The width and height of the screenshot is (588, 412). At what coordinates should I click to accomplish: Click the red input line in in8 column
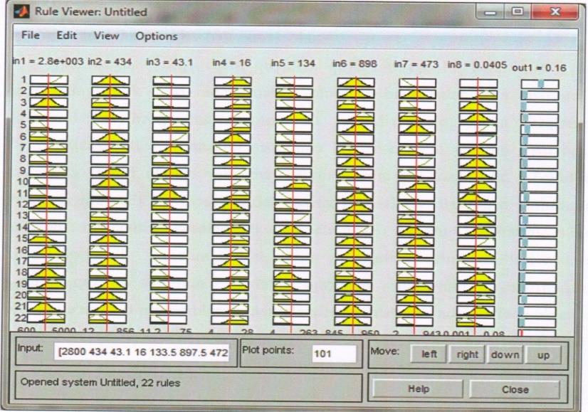click(x=476, y=206)
